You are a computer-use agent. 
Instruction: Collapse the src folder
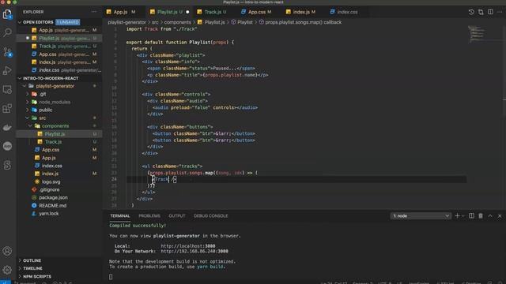28,118
